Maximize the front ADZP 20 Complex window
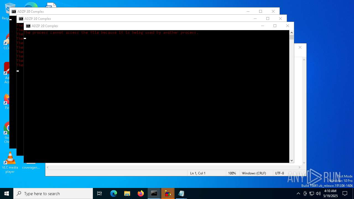The height and width of the screenshot is (199, 354). pos(275,26)
